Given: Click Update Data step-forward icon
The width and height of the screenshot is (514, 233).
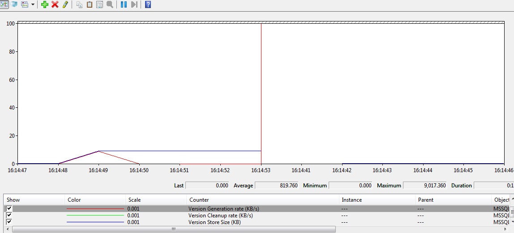Looking at the screenshot, I should pos(134,4).
